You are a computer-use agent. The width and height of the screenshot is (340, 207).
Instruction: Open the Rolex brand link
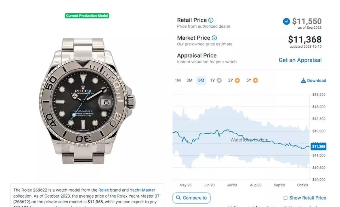[103, 190]
